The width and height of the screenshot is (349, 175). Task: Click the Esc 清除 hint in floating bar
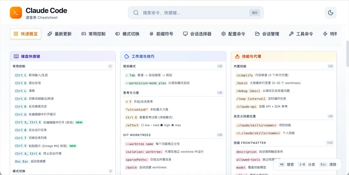coord(328,165)
